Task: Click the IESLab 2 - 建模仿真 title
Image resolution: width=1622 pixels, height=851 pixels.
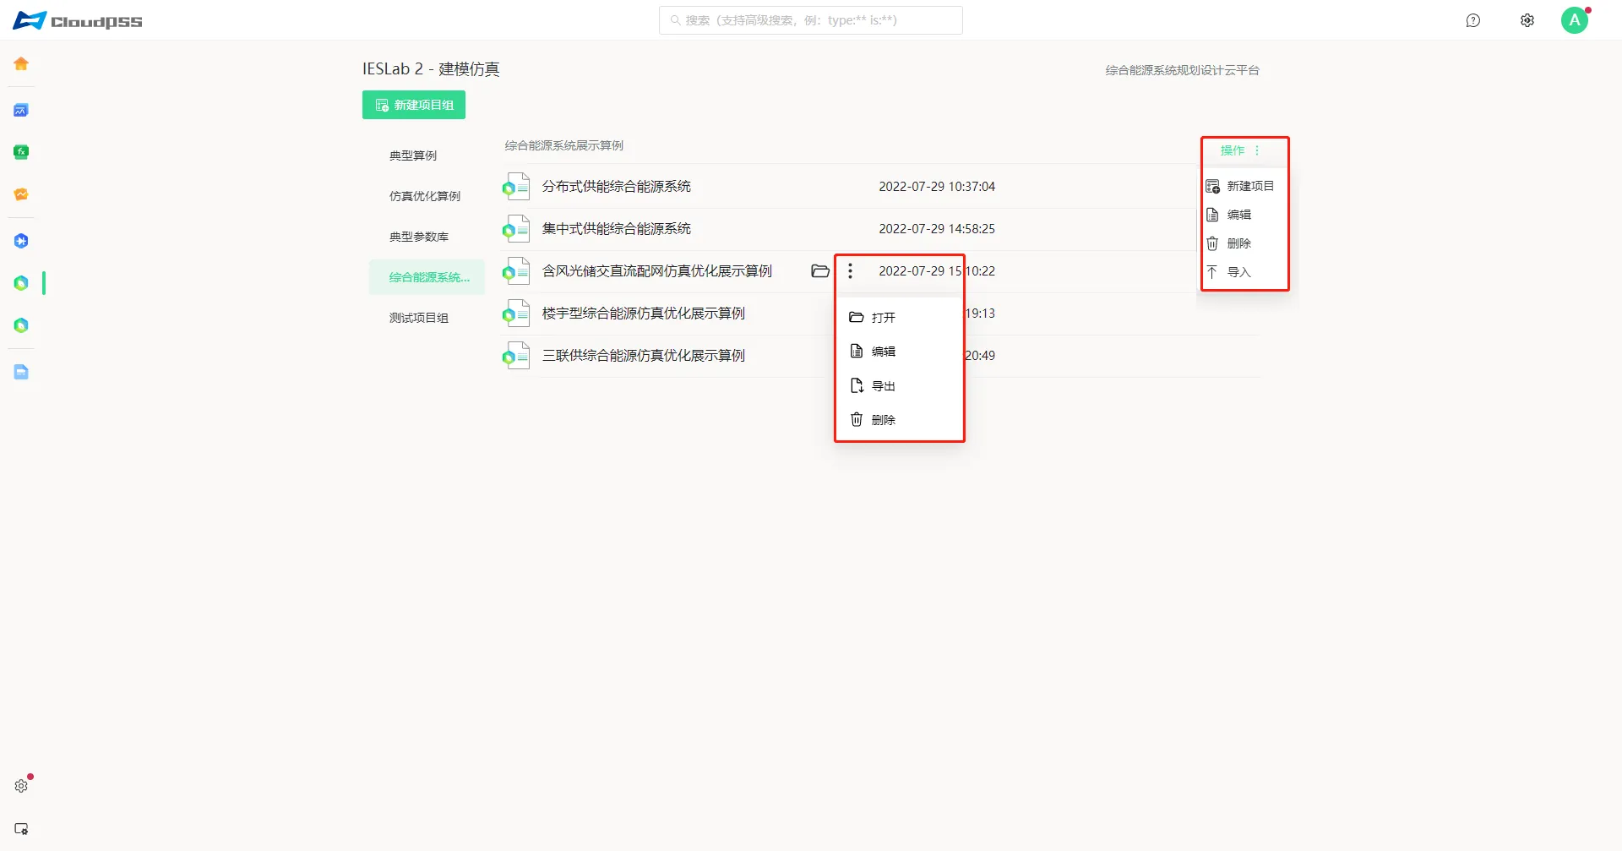Action: [x=431, y=68]
